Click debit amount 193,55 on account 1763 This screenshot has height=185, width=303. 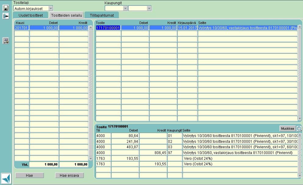tap(125, 159)
